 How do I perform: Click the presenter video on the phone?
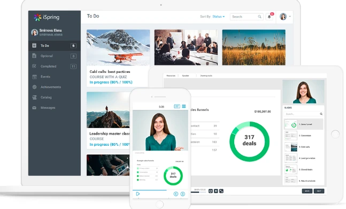pyautogui.click(x=160, y=130)
